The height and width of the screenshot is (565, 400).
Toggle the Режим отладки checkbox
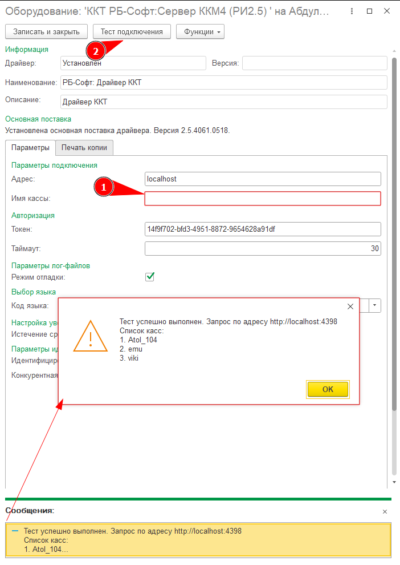(150, 277)
